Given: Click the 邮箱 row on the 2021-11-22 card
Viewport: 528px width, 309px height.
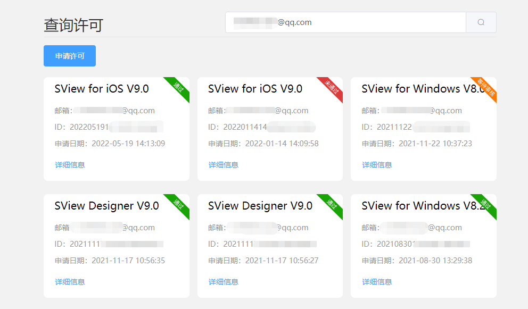Looking at the screenshot, I should tap(412, 111).
